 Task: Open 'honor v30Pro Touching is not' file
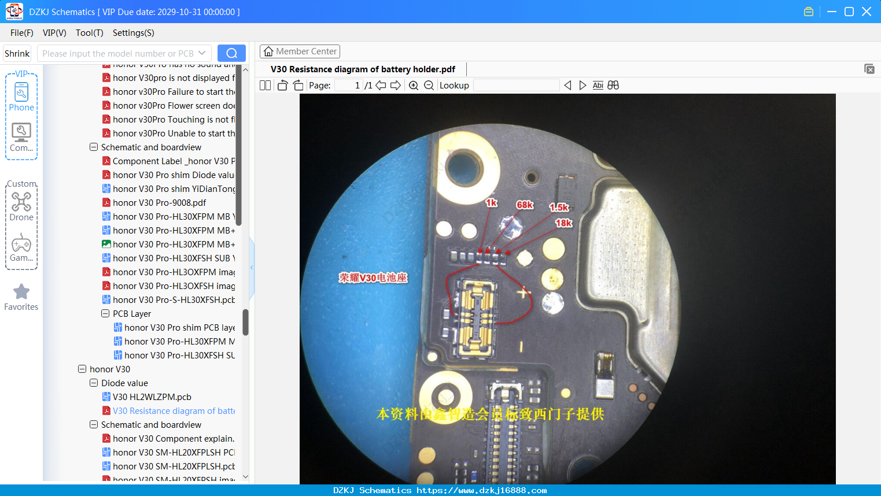click(x=174, y=120)
